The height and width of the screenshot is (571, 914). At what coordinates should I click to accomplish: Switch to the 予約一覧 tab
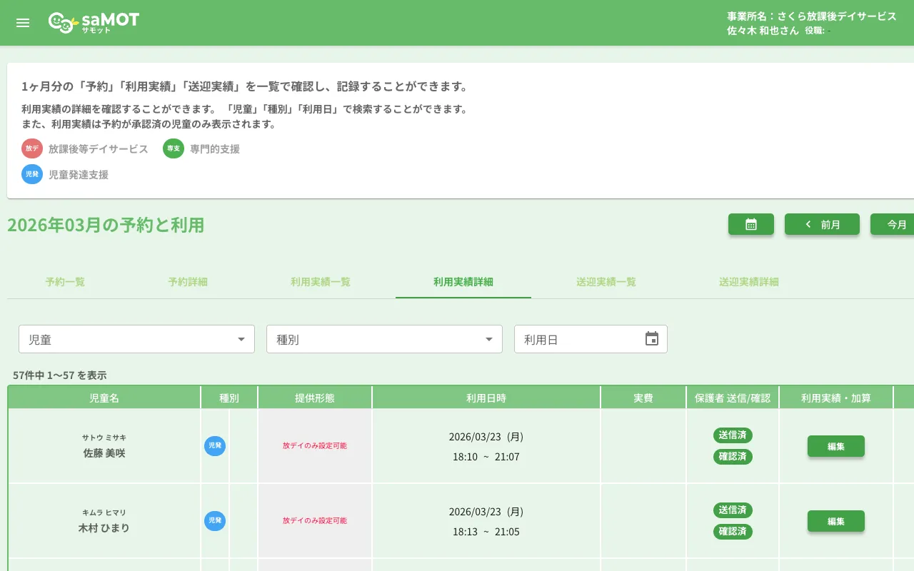pos(64,282)
